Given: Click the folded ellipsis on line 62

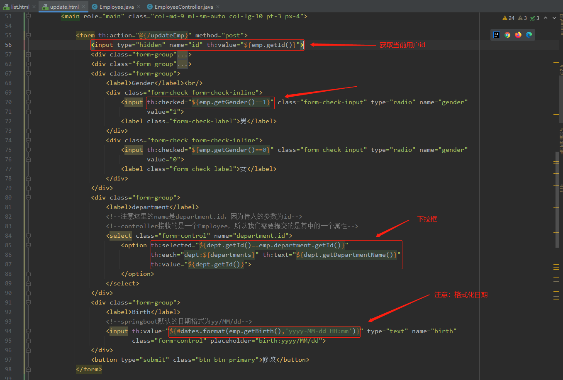Looking at the screenshot, I should click(182, 64).
